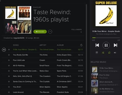Select the song Four Until Late

(x=19, y=60)
